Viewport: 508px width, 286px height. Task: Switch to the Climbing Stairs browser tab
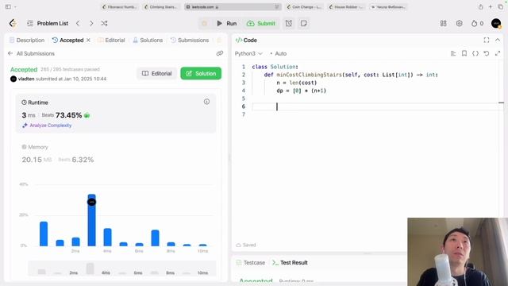click(161, 7)
